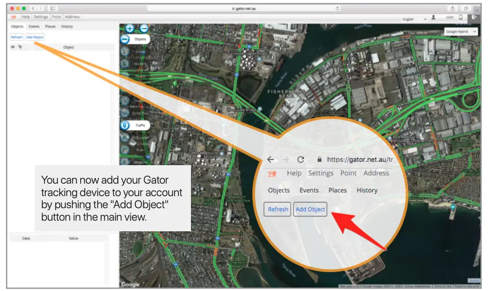Open Settings in the unmagnified page menu
This screenshot has height=291, width=488.
pyautogui.click(x=41, y=17)
